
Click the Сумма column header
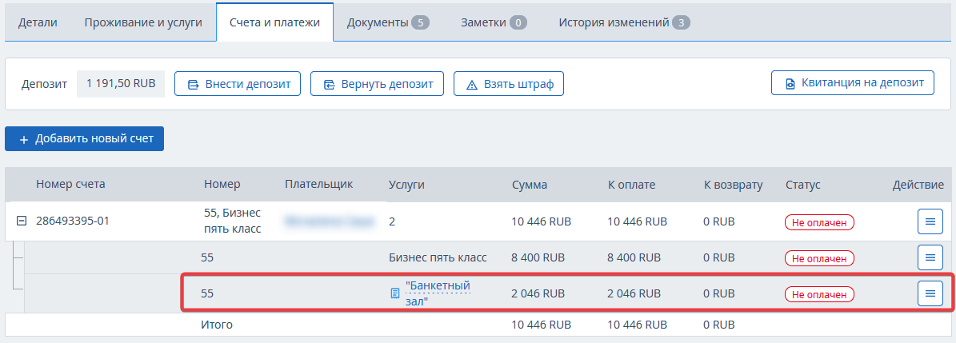coord(530,185)
